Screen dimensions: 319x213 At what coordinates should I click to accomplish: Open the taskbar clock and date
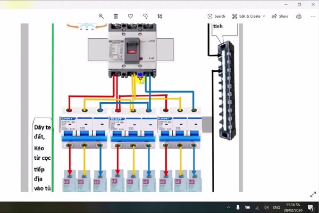click(x=293, y=207)
